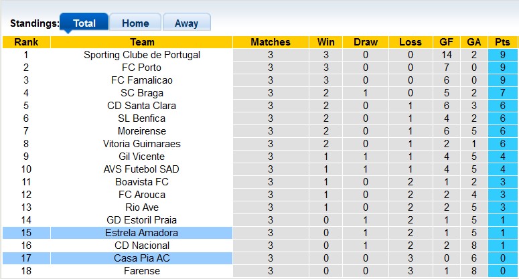Click the highlighted Casa Pia AC row
519x279 pixels.
pos(142,258)
